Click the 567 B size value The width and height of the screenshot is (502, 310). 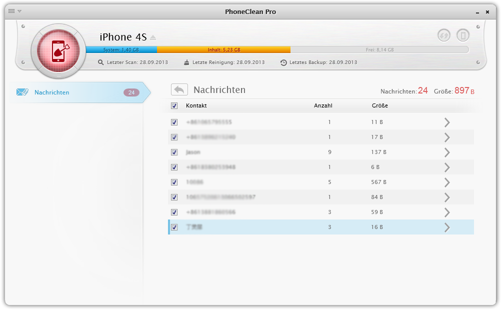click(x=378, y=182)
